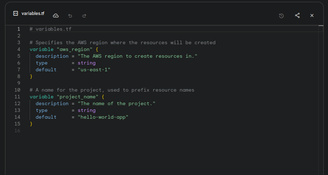Click line number 8 in gutter
This screenshot has height=175, width=328.
19,76
